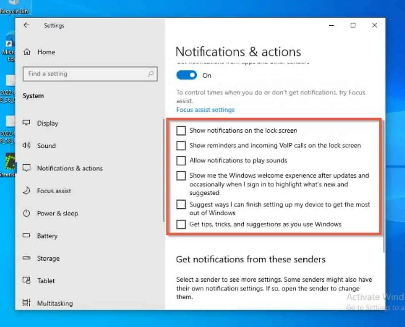This screenshot has height=327, width=405.
Task: Click the back arrow in Settings
Action: [26, 25]
